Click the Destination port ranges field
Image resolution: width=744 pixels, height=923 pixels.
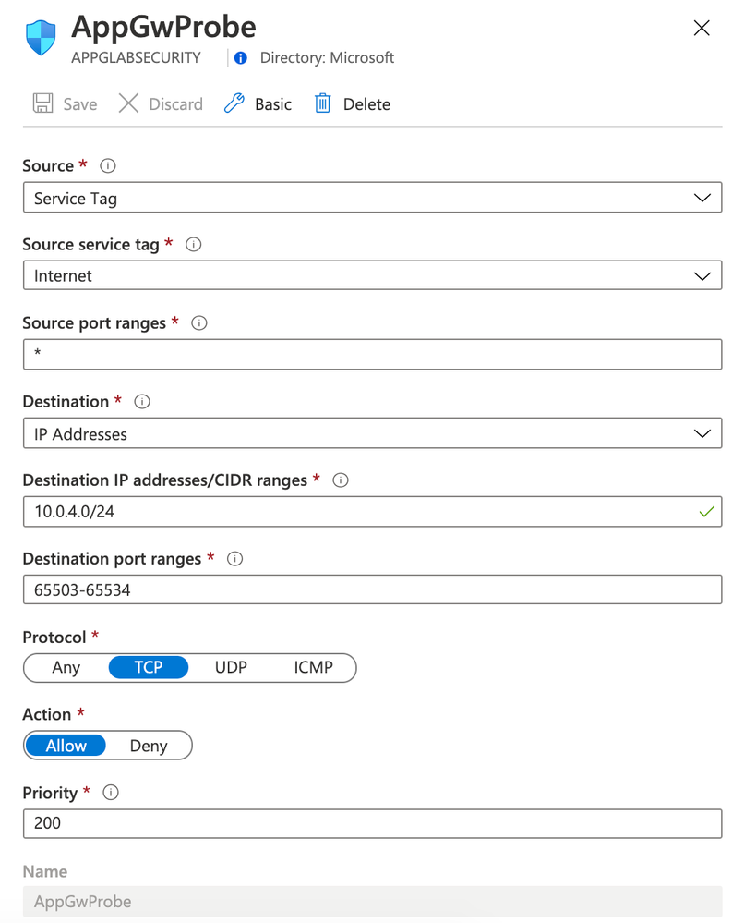(372, 589)
